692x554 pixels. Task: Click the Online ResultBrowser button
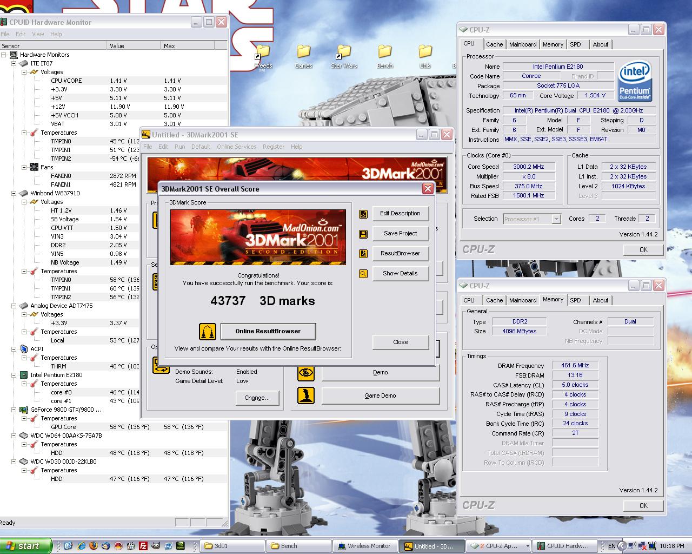(268, 331)
